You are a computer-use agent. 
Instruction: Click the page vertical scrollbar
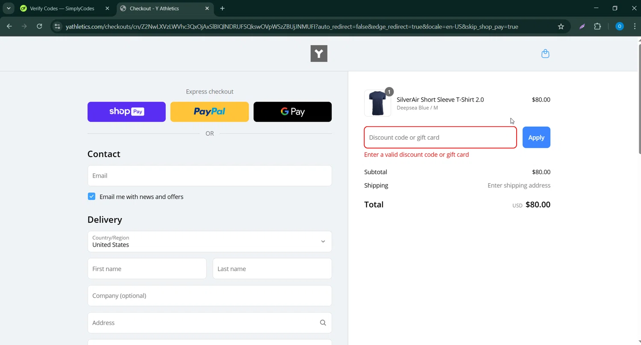639,98
